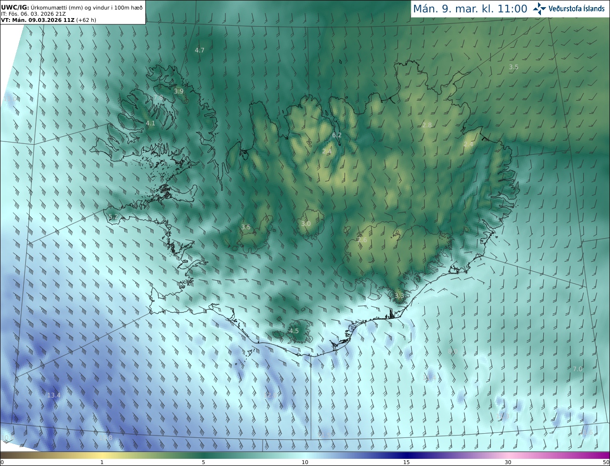Screen dimensions: 610x466
Task: Click the 2.6 value on Vatnajökull glacier
Action: tap(362, 240)
